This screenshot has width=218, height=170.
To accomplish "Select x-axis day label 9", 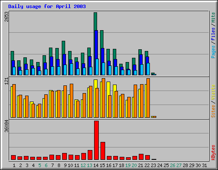I will [x=65, y=165].
